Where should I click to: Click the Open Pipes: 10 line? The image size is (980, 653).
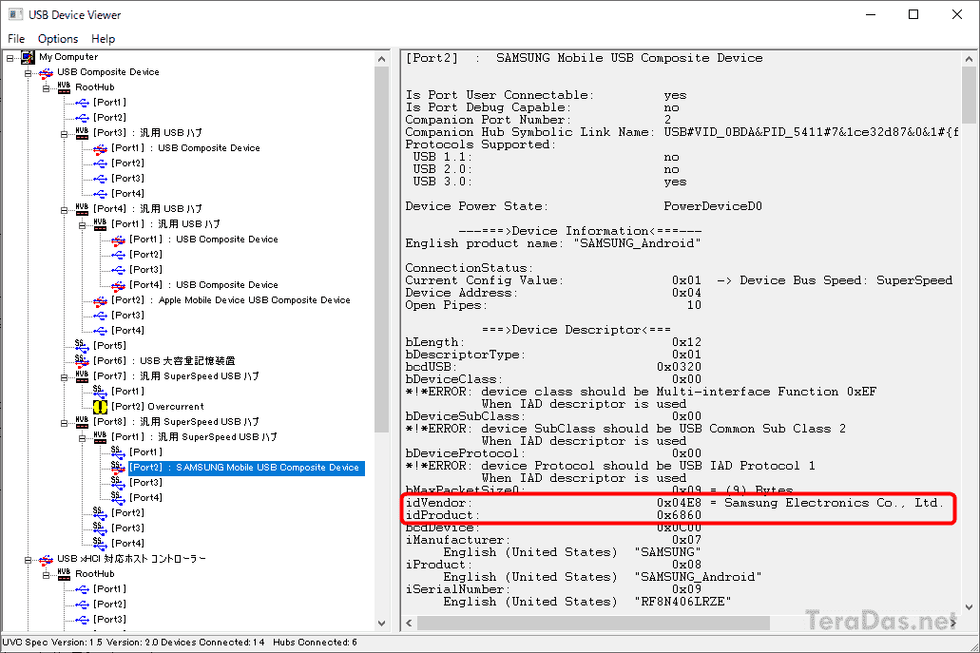pos(553,305)
